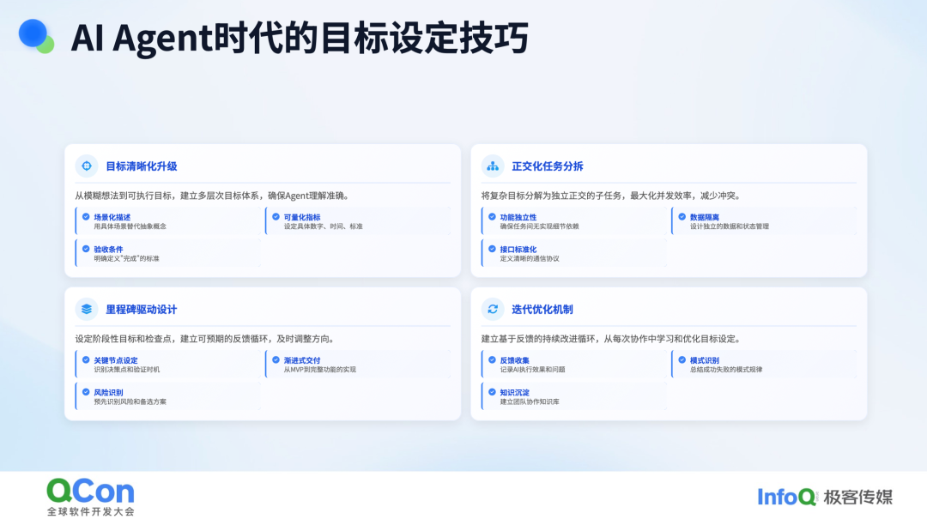Click the description starting 建立基于反馈的持续改进循环

[611, 339]
